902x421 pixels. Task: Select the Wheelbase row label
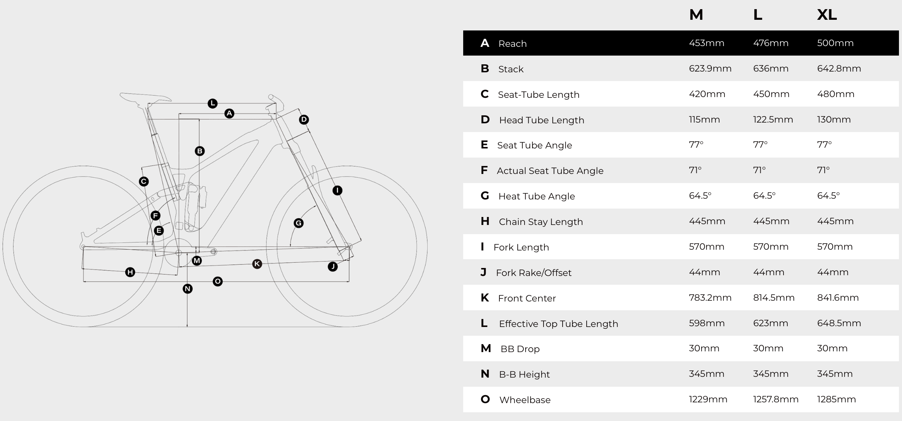click(525, 400)
